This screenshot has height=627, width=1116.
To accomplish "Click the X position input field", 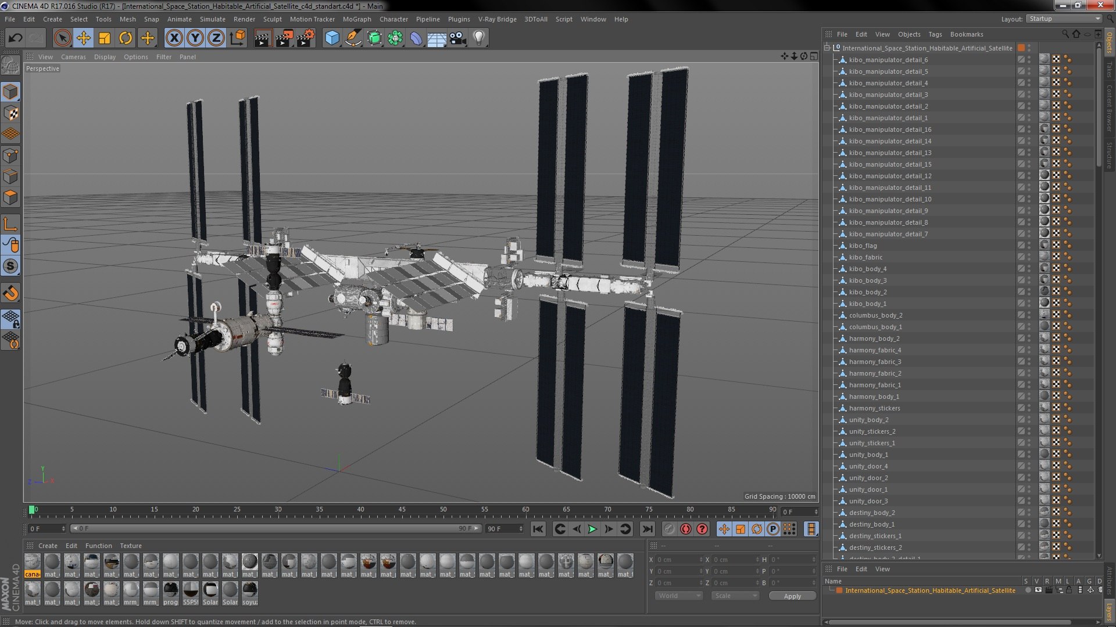I will (x=679, y=560).
